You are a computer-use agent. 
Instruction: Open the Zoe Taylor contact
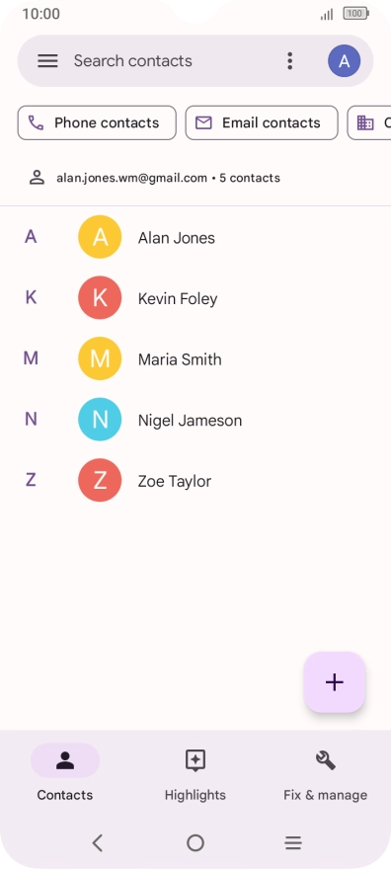coord(195,481)
